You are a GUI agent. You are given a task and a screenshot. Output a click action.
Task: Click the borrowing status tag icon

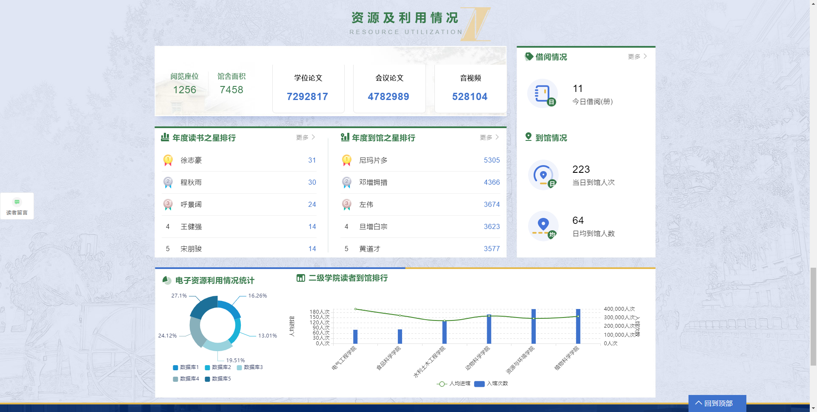click(529, 57)
